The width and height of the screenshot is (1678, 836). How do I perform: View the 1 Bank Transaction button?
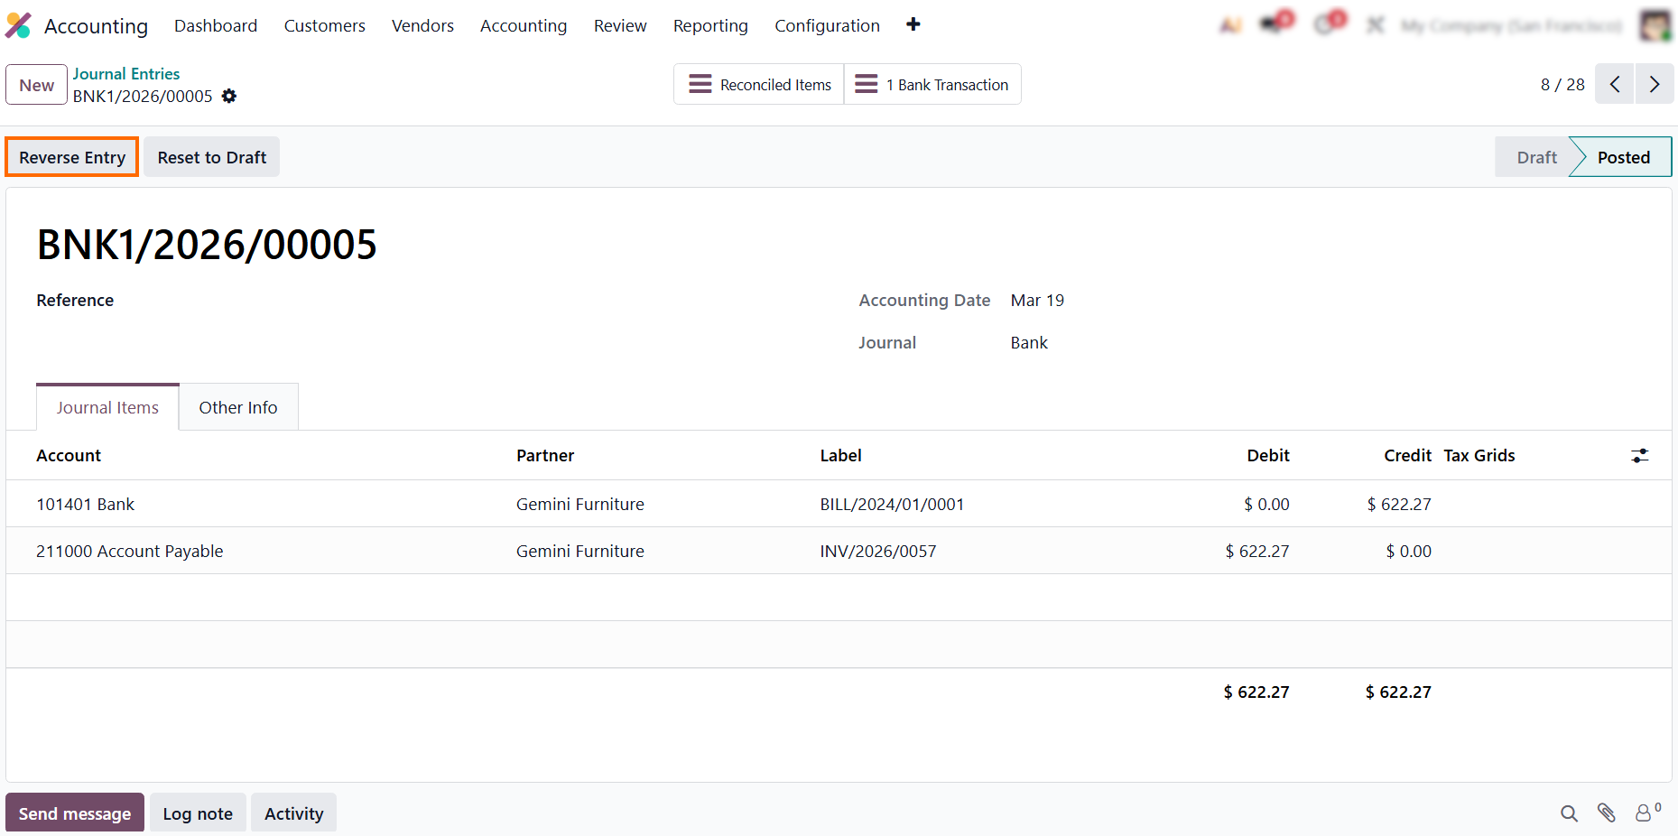(x=932, y=85)
